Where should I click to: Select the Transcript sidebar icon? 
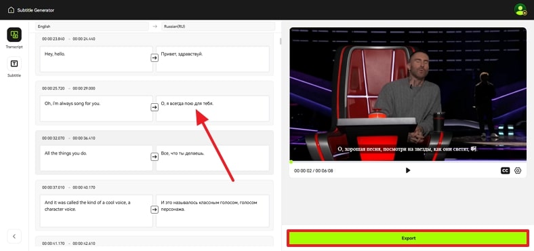point(14,35)
